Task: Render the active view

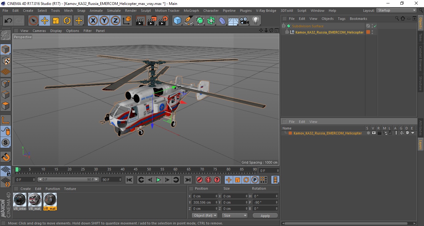Action: pos(141,21)
